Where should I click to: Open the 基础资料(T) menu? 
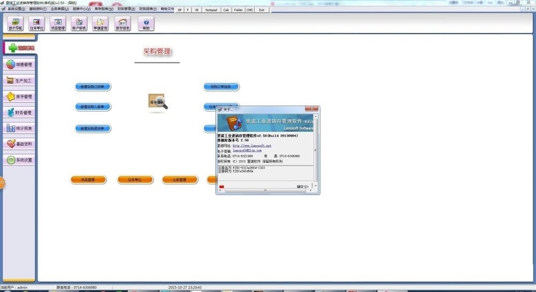tap(38, 9)
